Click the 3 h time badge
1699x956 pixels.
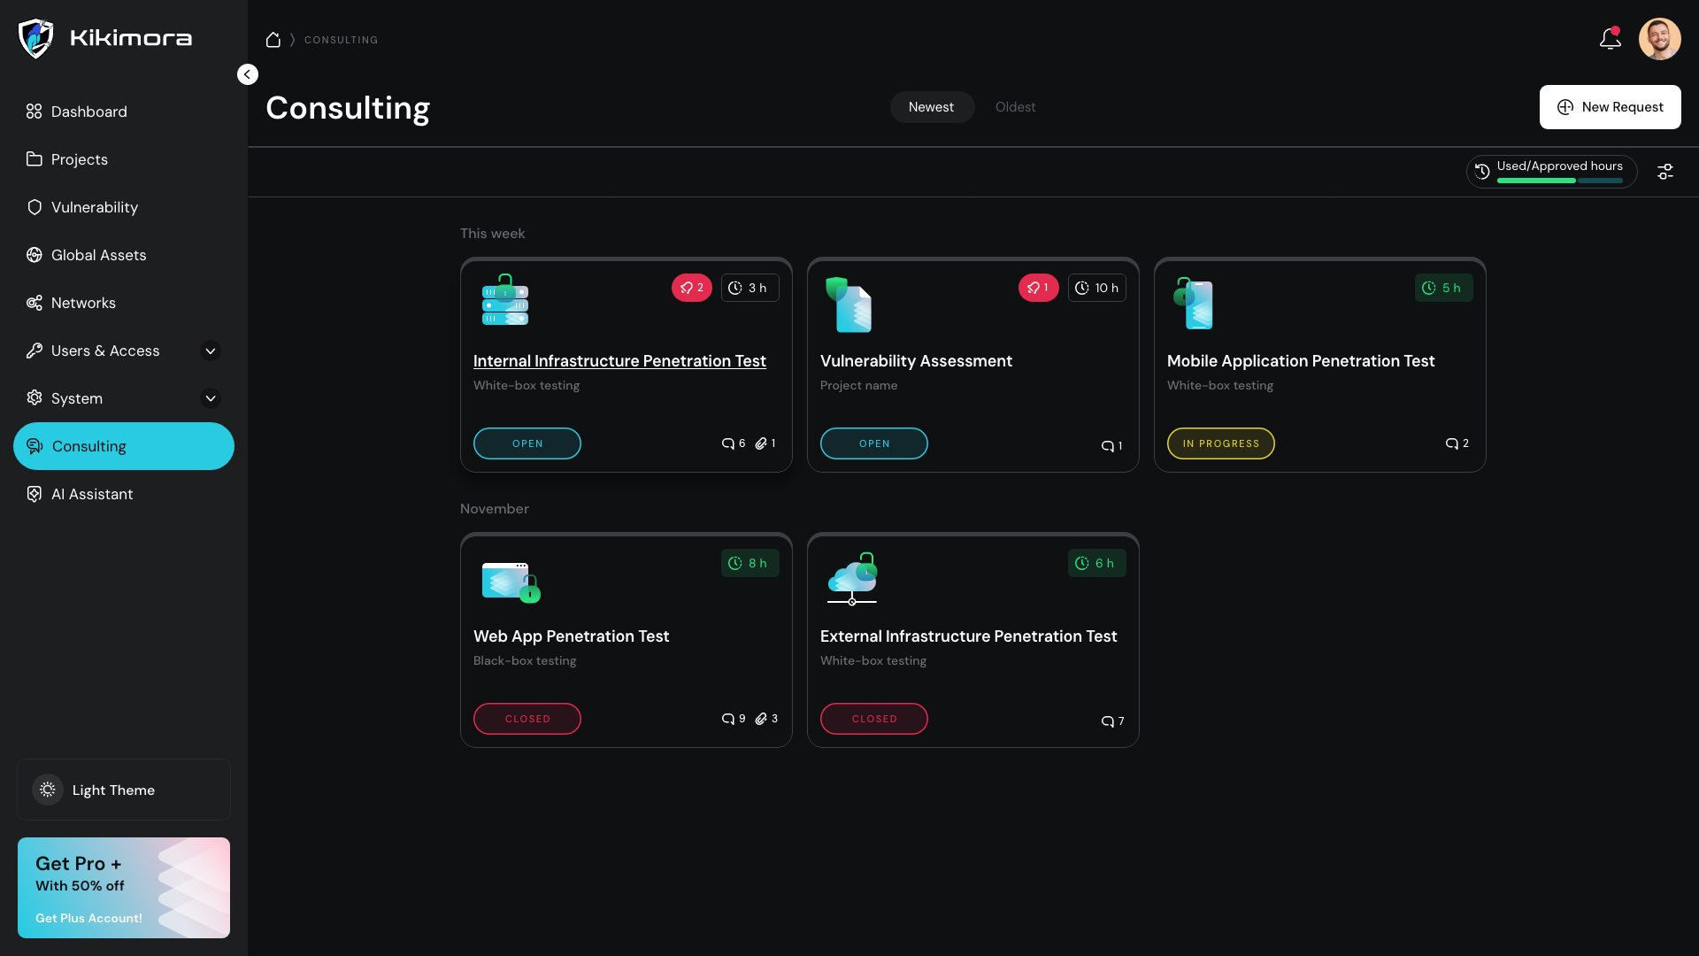click(750, 288)
